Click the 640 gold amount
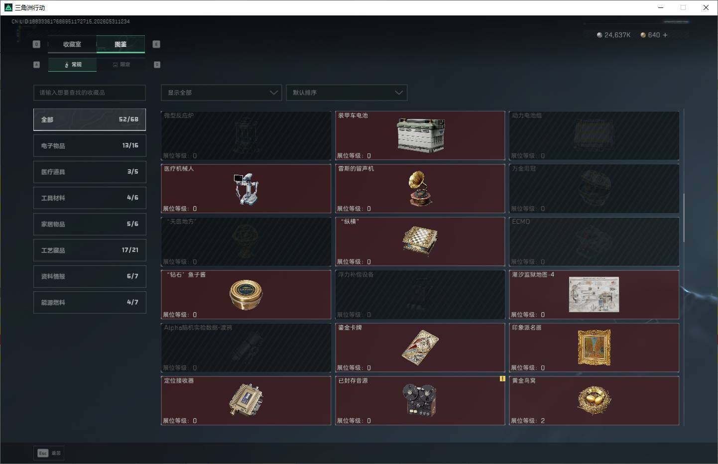 tap(654, 35)
